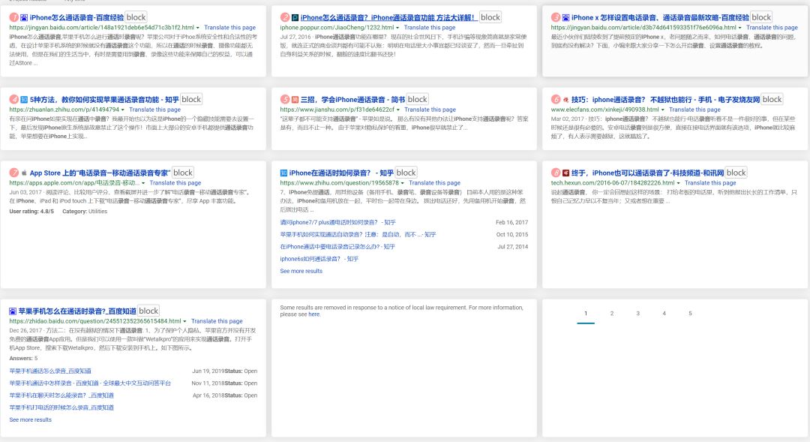
Task: Open the dropdown arrow after the tech.hexun.com URL
Action: (678, 184)
